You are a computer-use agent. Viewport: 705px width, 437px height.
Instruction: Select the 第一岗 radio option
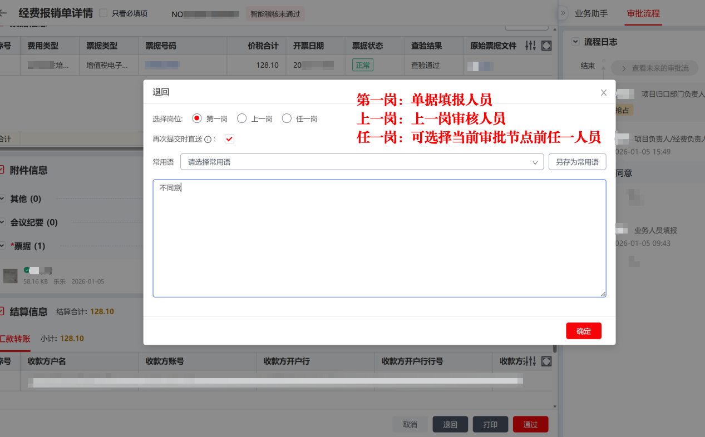coord(196,118)
